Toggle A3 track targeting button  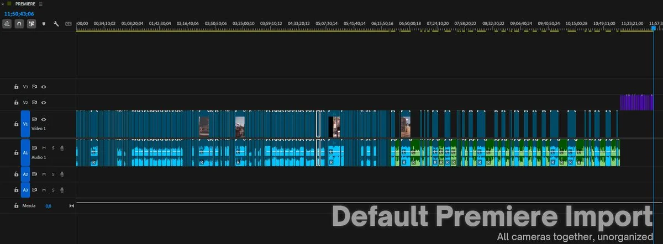click(x=25, y=190)
